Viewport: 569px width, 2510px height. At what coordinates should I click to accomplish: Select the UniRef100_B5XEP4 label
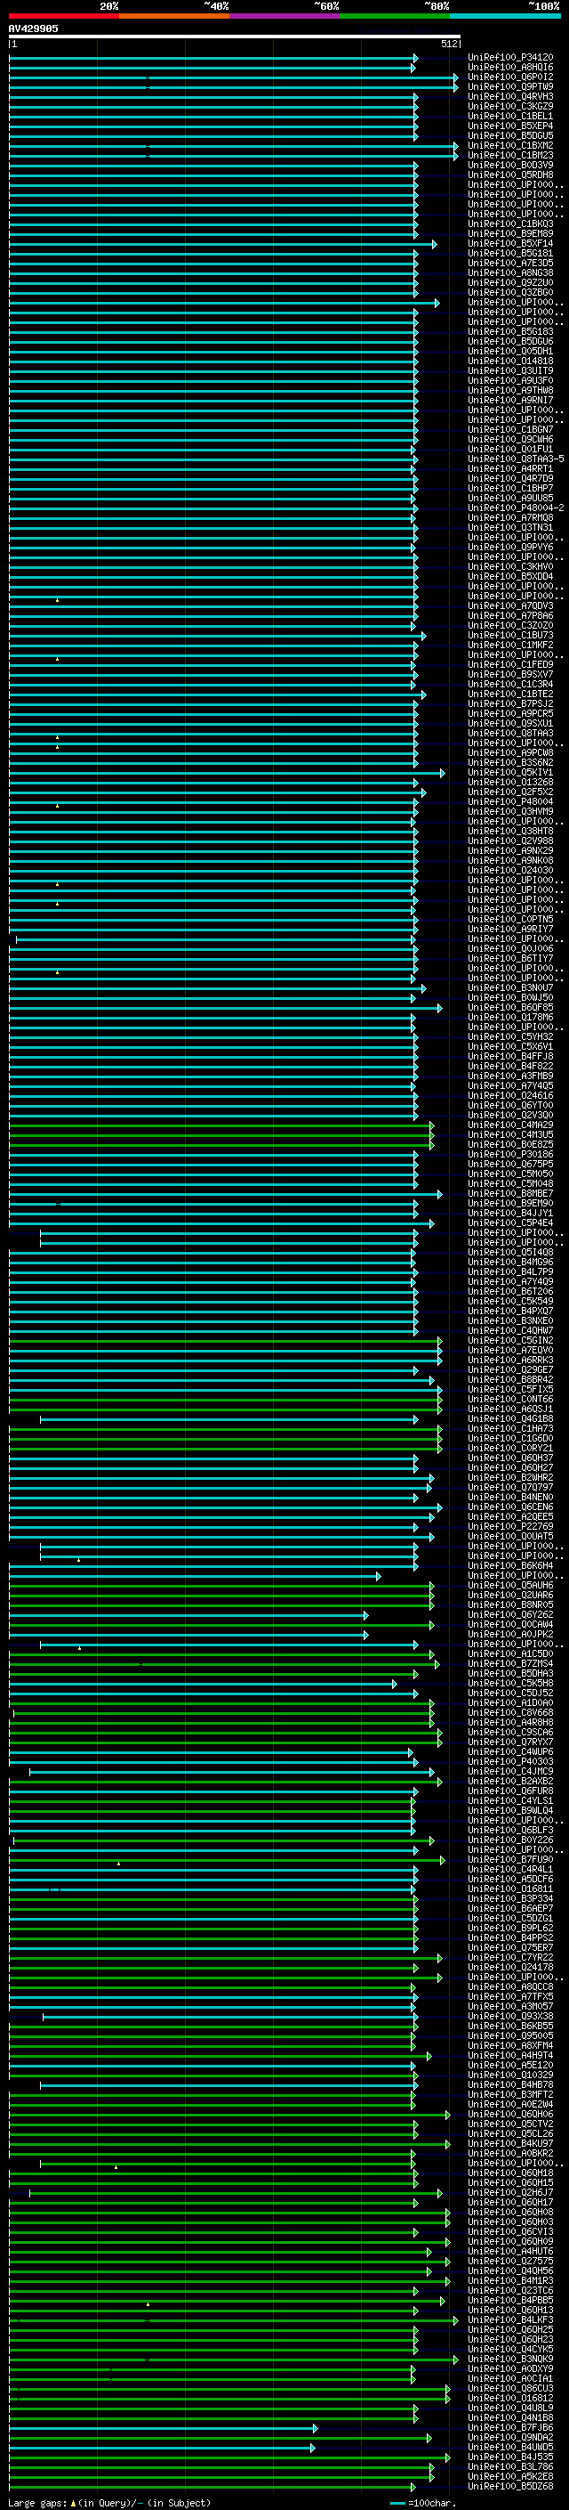(510, 126)
